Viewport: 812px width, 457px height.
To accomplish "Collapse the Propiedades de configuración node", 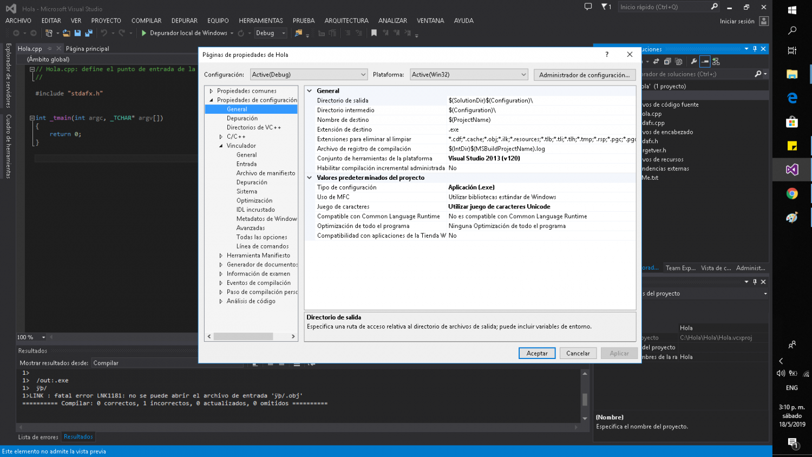I will 211,100.
